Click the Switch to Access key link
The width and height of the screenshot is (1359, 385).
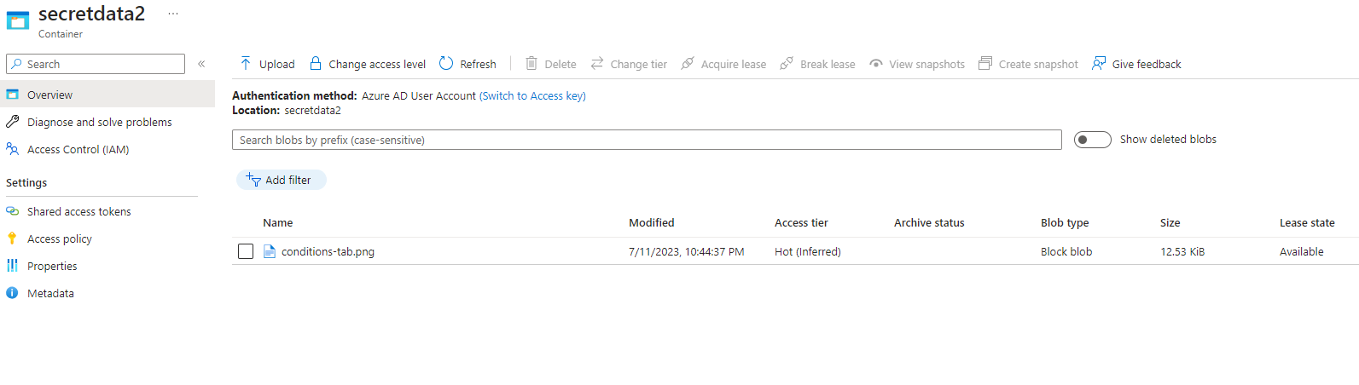(x=532, y=95)
